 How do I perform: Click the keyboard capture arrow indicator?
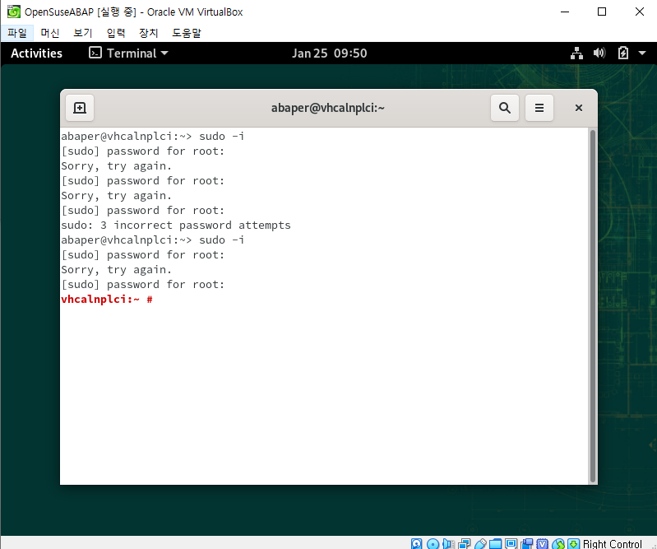[x=574, y=543]
